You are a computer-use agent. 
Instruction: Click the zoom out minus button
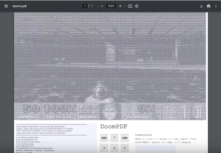102,6
